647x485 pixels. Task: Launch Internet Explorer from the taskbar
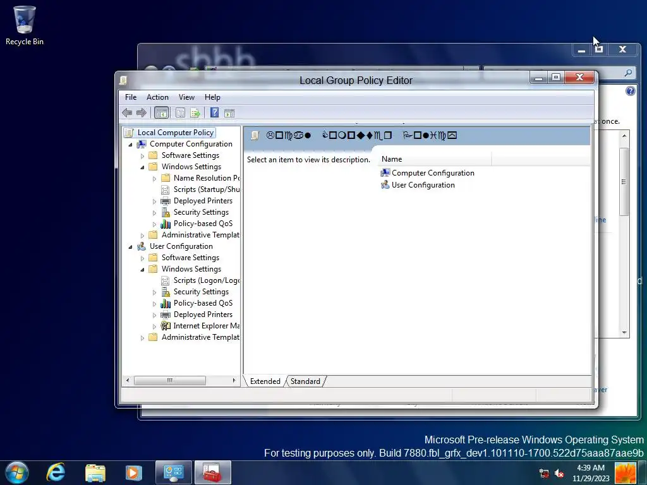tap(56, 472)
